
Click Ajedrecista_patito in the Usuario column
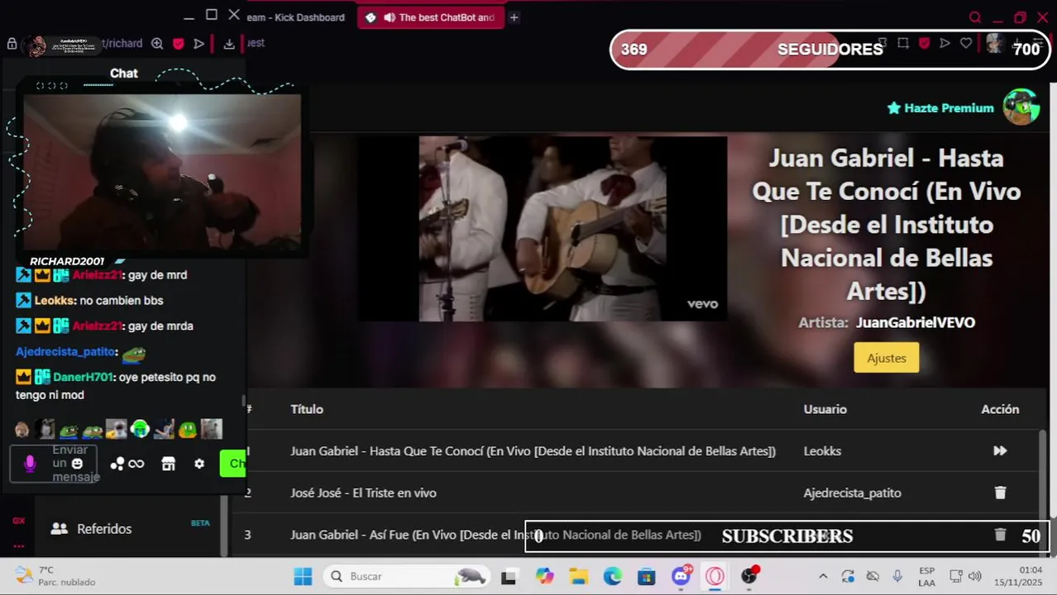[852, 493]
